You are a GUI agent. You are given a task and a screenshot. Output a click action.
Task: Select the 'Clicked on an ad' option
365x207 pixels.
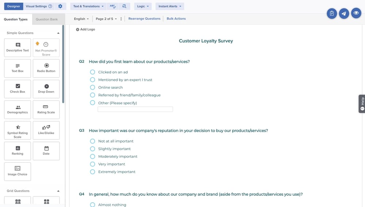(x=93, y=72)
